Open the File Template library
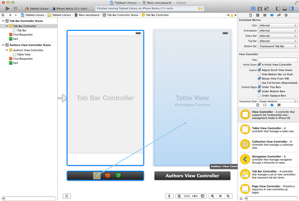The width and height of the screenshot is (299, 201). tap(258, 105)
